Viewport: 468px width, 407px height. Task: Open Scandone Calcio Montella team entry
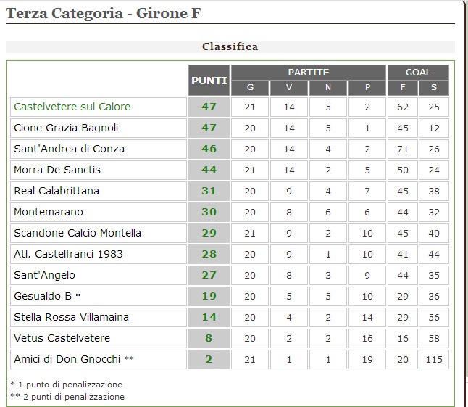tap(78, 233)
